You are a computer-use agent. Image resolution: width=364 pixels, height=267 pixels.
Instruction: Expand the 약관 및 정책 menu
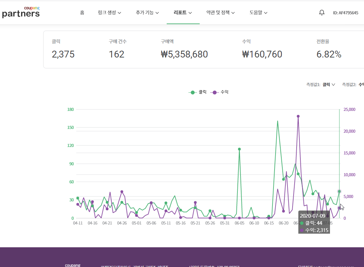coord(220,13)
